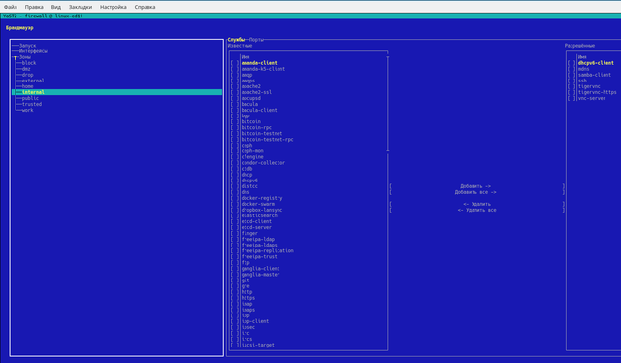The image size is (621, 363).
Task: Click the Добавить -> button
Action: 476,186
